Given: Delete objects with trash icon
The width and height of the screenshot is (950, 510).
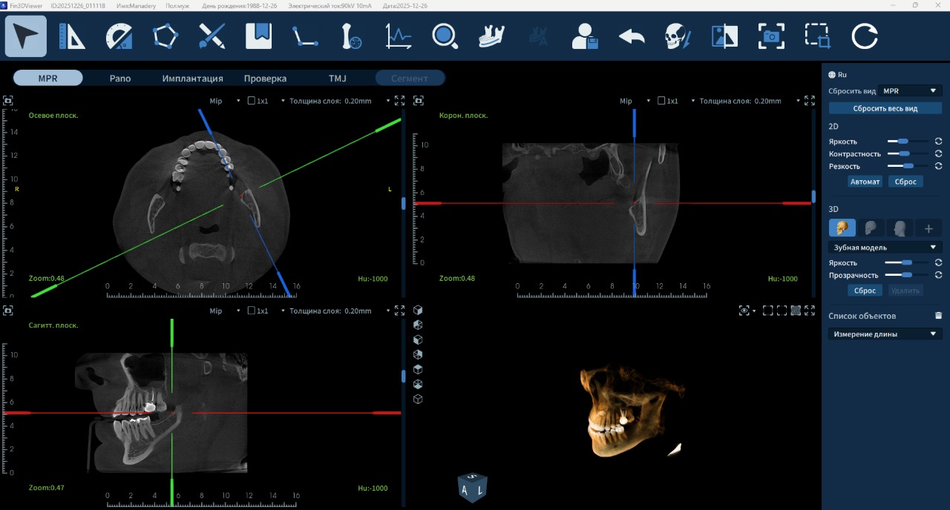Looking at the screenshot, I should (938, 315).
